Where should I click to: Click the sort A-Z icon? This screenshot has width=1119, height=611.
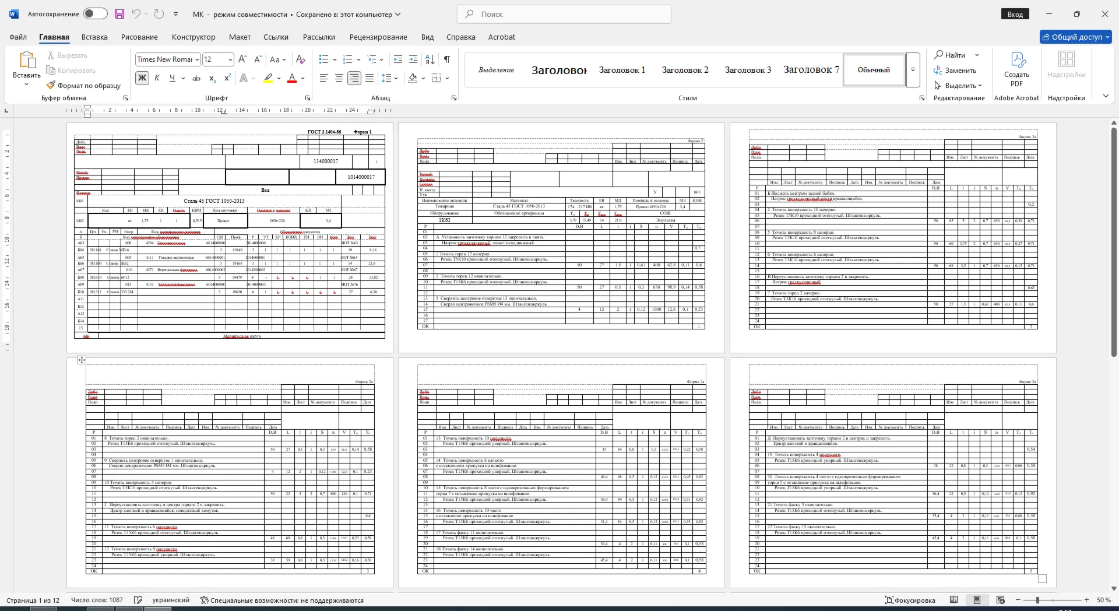tap(430, 59)
